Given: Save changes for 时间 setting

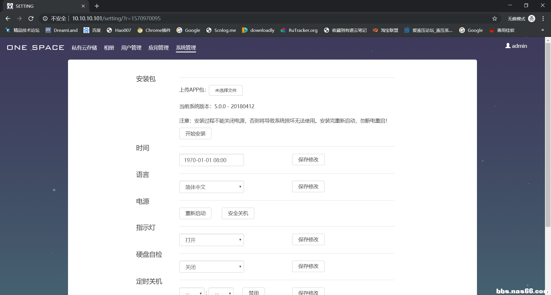Looking at the screenshot, I should 308,160.
